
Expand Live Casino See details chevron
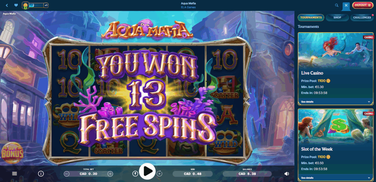pos(369,102)
